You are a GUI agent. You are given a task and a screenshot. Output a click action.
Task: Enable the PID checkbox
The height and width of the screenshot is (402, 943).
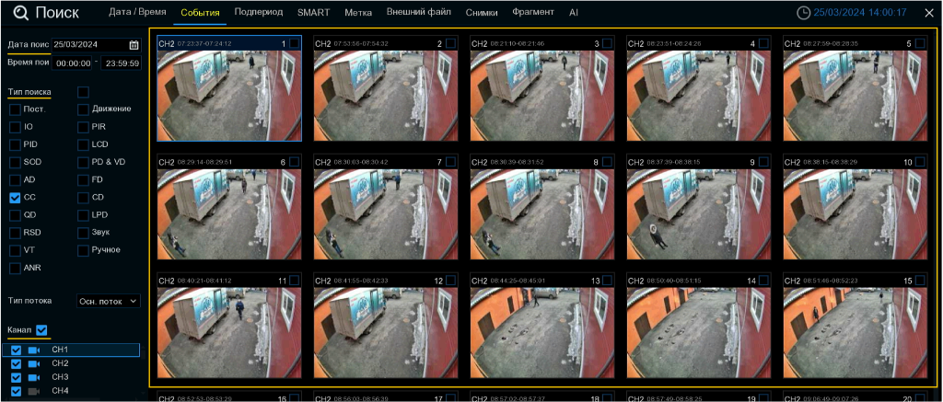point(15,144)
